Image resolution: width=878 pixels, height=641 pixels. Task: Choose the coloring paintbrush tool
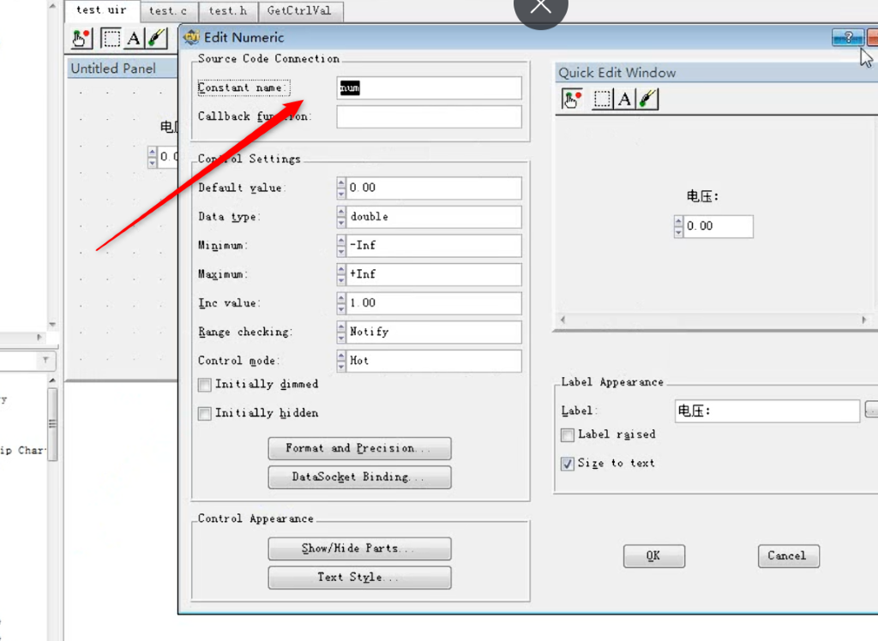[x=157, y=39]
